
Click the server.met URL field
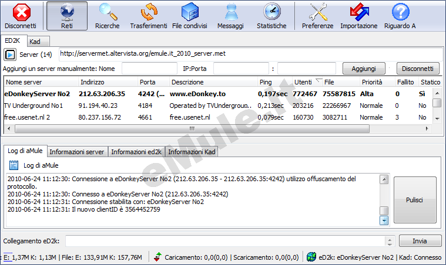(251, 54)
